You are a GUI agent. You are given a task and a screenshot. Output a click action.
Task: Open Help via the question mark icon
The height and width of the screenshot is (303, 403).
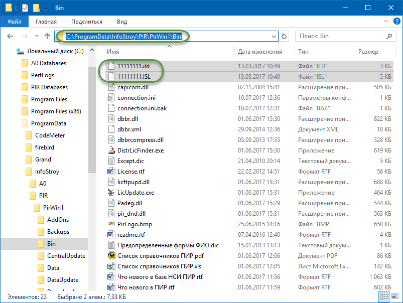coord(396,21)
